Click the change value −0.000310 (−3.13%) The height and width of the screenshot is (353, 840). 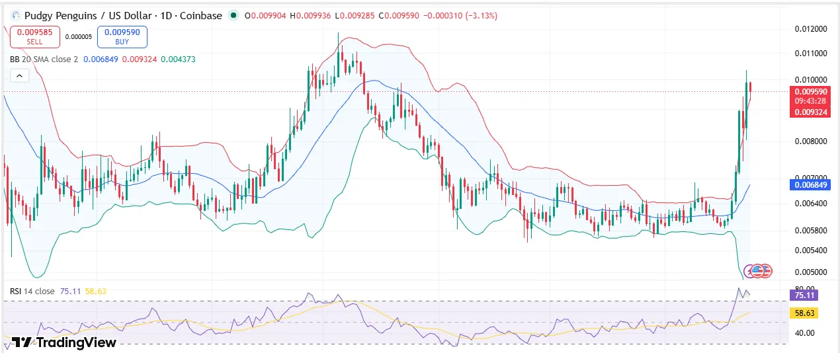click(460, 15)
